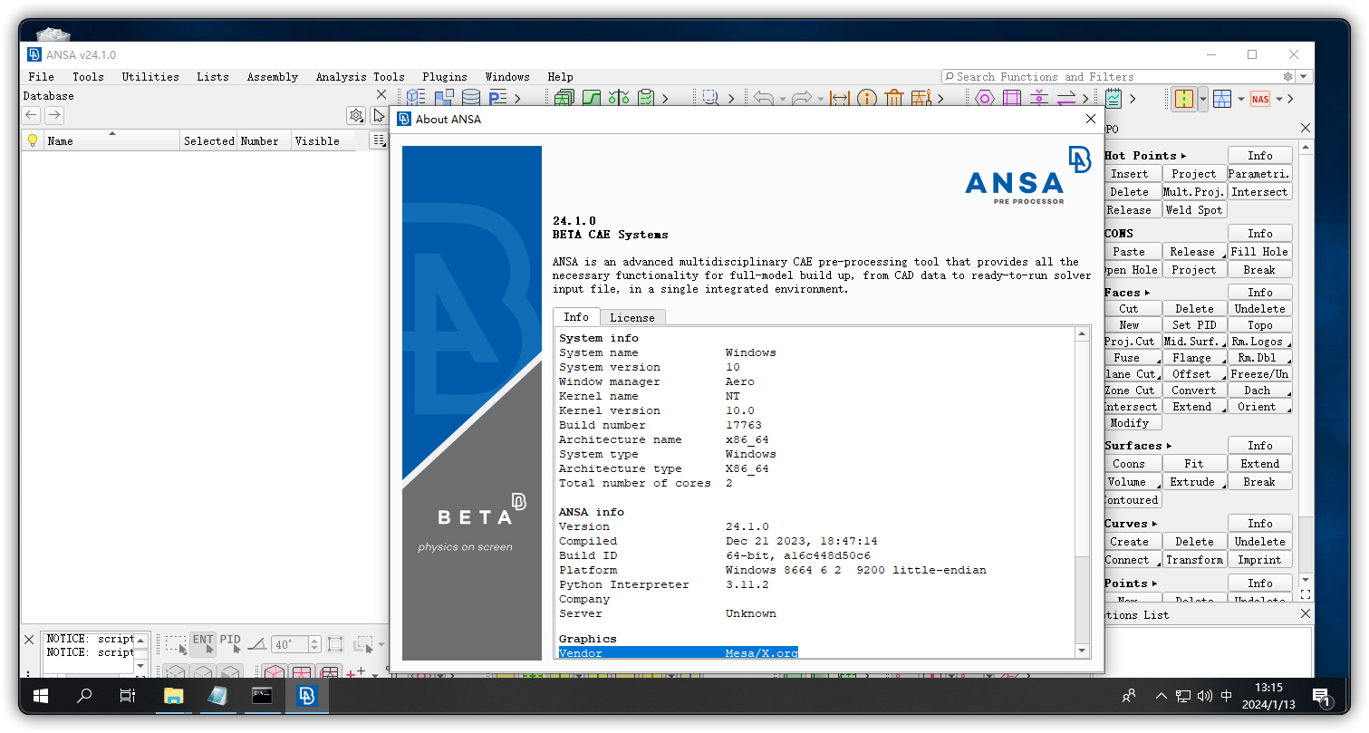
Task: Open Database panel settings gear
Action: pos(356,115)
